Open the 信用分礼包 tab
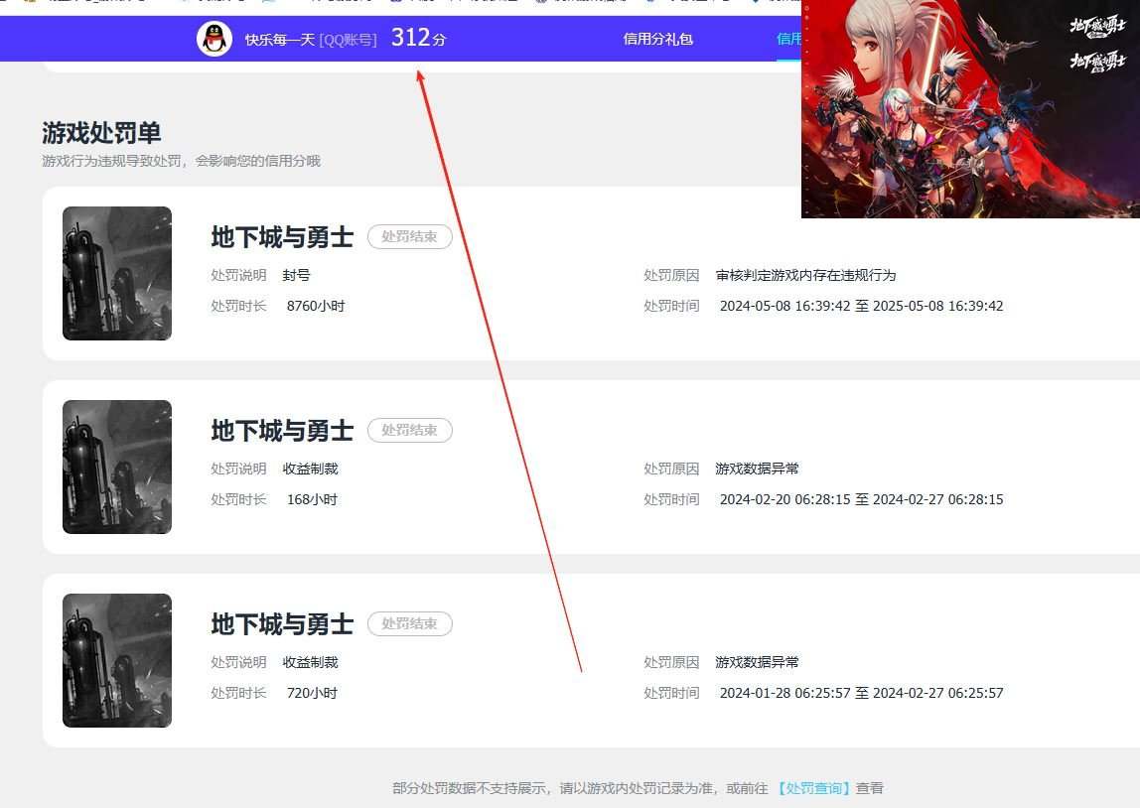 [658, 40]
